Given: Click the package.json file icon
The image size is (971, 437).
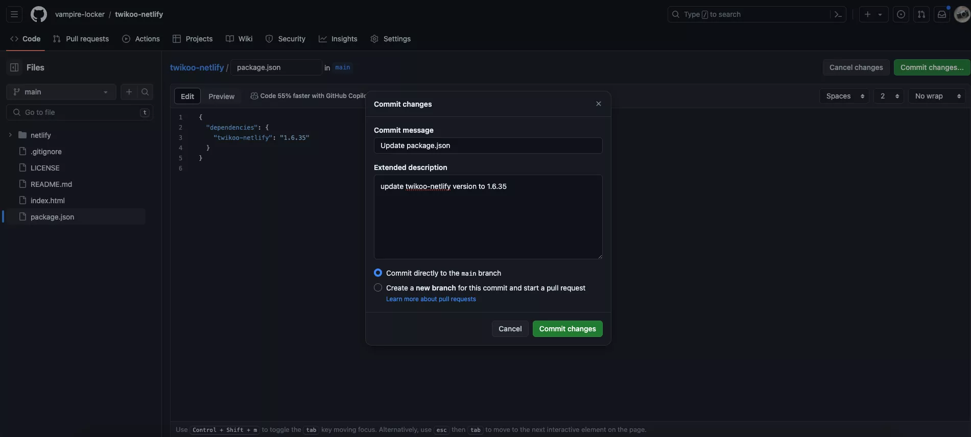Looking at the screenshot, I should click(x=22, y=217).
